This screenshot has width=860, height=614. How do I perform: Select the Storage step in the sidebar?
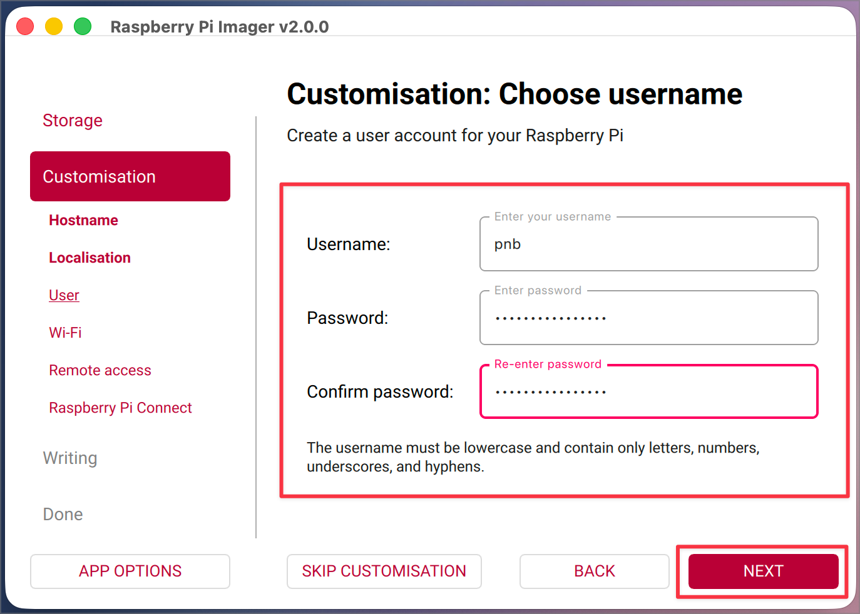(x=72, y=120)
